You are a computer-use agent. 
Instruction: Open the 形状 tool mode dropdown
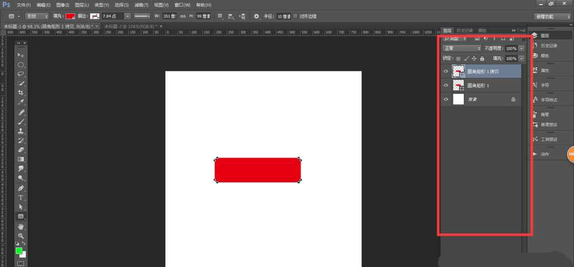pos(41,17)
